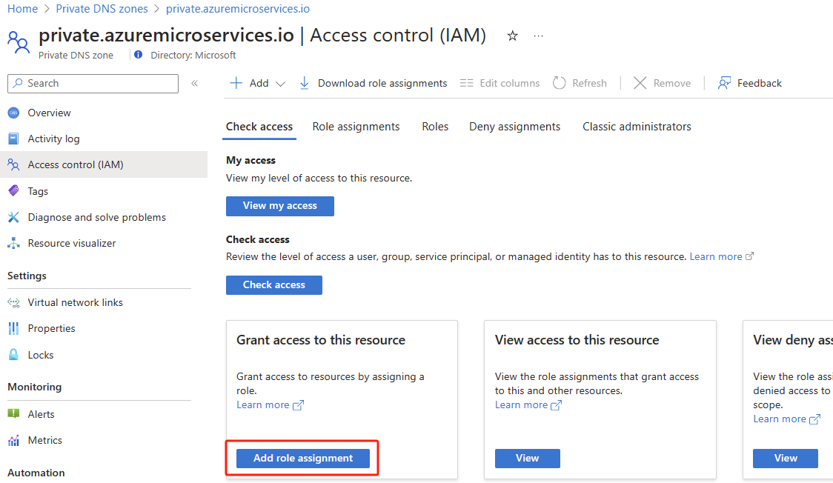Open the Overview blade
833x483 pixels.
(x=50, y=112)
